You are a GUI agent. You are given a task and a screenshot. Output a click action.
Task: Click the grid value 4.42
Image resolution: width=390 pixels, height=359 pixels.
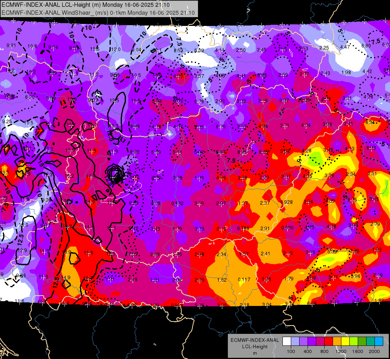click(367, 71)
